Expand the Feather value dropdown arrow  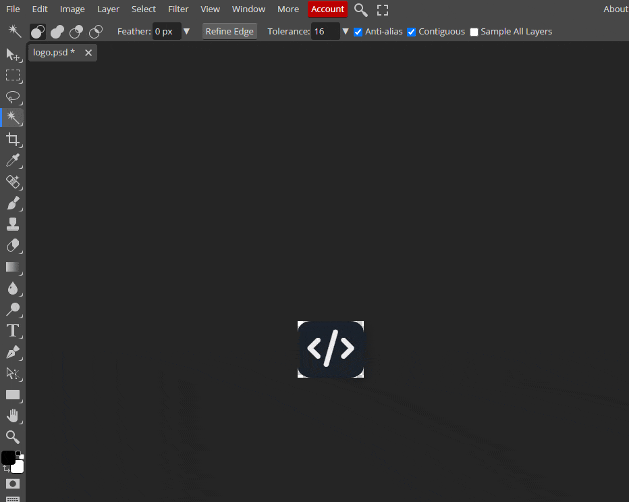point(187,32)
